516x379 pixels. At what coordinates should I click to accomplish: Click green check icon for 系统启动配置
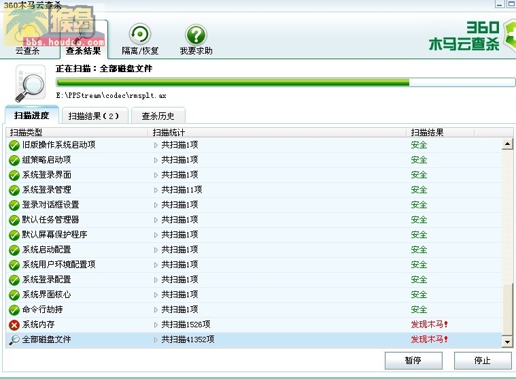(14, 250)
